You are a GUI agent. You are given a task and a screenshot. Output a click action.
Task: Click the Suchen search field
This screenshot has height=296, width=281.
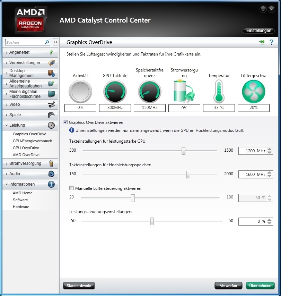[x=27, y=42]
